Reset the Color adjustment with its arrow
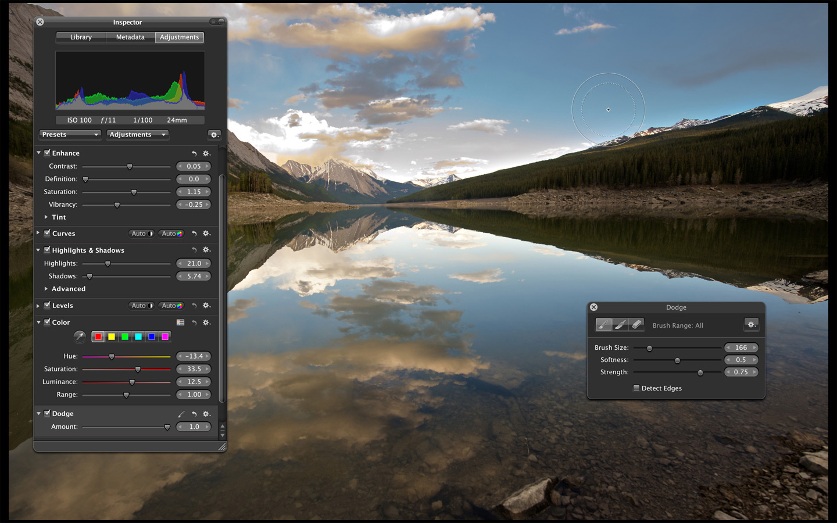 pyautogui.click(x=194, y=323)
